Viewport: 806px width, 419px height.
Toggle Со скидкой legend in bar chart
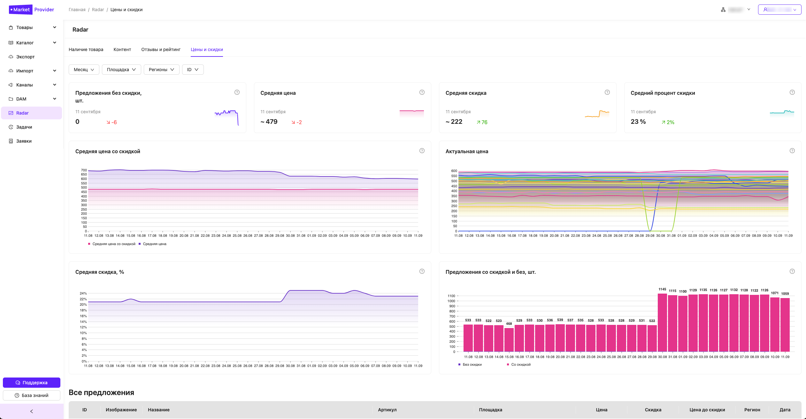pos(520,364)
